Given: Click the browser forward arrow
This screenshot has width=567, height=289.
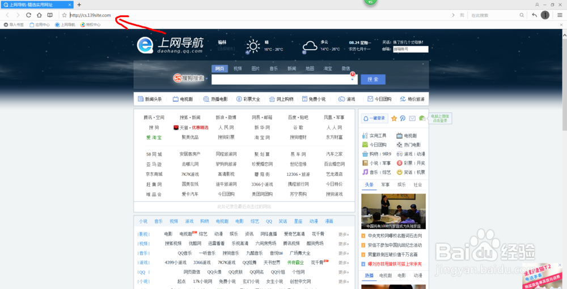Looking at the screenshot, I should [18, 15].
